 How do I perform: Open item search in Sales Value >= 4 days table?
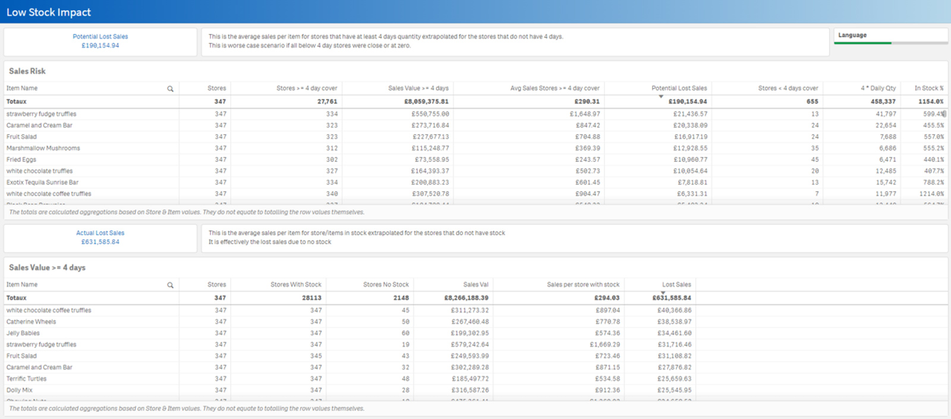pos(170,285)
